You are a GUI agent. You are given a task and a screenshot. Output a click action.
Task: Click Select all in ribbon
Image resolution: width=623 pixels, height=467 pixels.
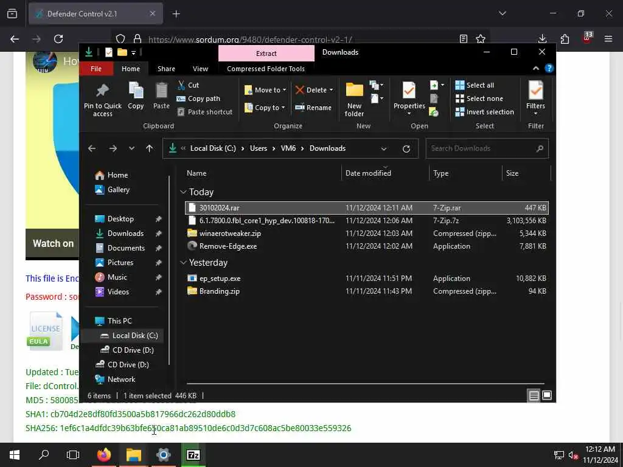point(475,85)
